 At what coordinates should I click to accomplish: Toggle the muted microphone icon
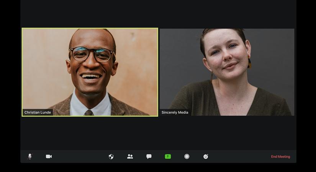(30, 156)
